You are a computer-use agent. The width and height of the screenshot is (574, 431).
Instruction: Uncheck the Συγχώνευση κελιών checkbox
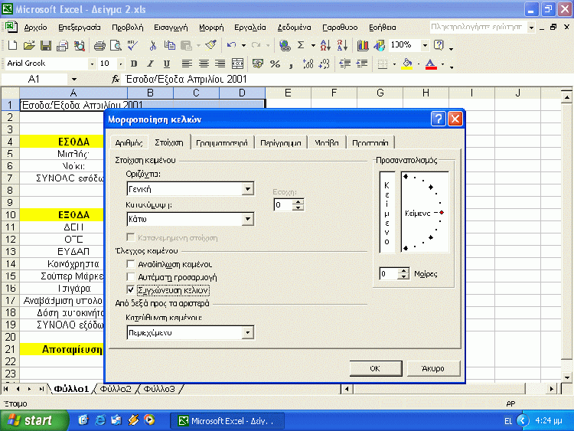tap(130, 290)
